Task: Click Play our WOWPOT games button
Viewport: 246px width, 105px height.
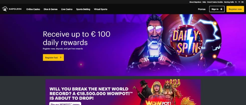Action: tap(65, 103)
